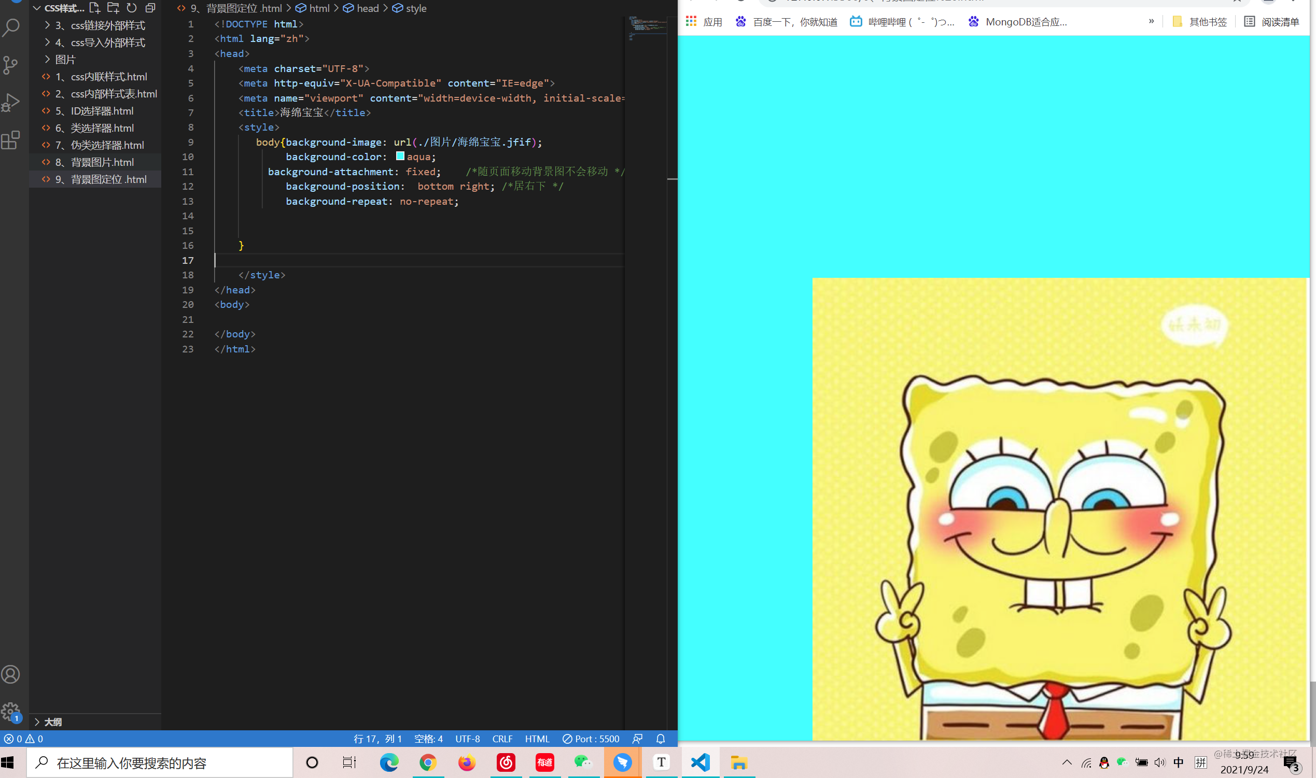Launch Firefox from the taskbar
Viewport: 1316px width, 778px height.
[x=467, y=762]
